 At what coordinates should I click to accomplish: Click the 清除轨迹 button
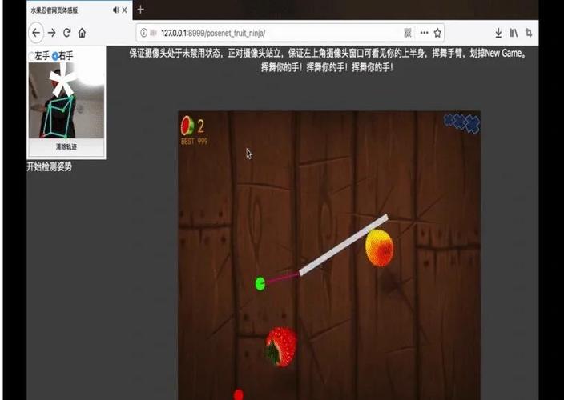click(66, 147)
